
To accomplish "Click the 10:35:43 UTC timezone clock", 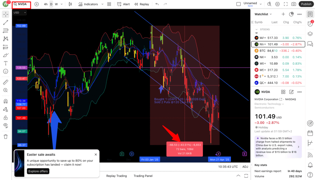I will (228, 167).
